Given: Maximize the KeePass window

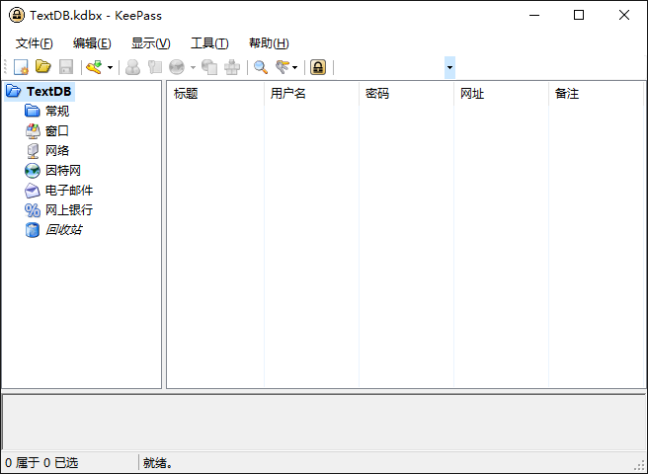Looking at the screenshot, I should pyautogui.click(x=579, y=15).
